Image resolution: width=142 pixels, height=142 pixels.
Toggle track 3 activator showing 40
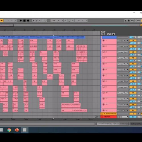click(x=133, y=52)
